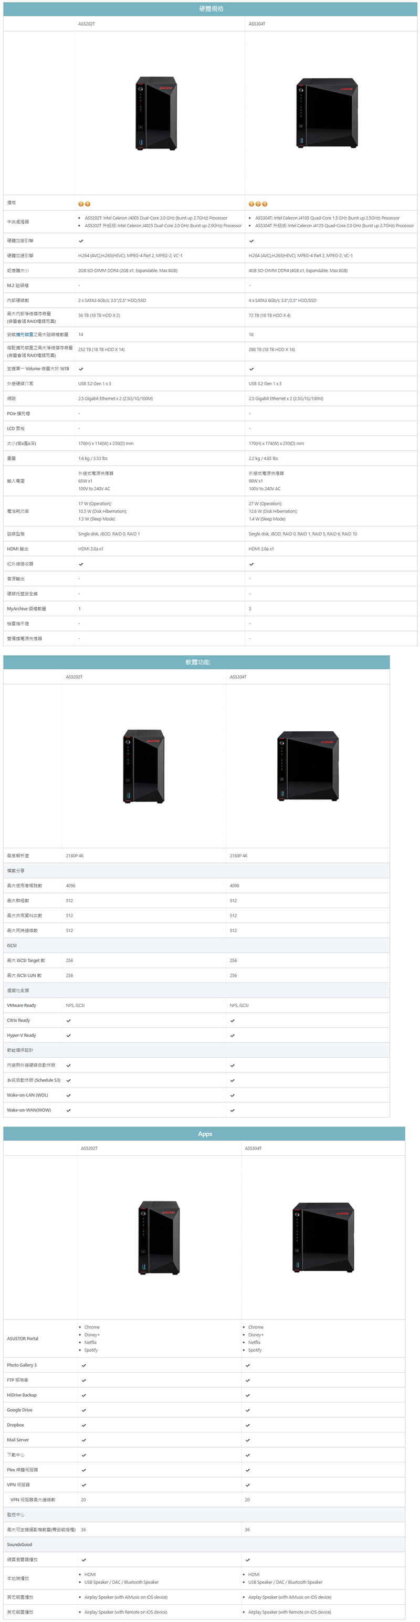The width and height of the screenshot is (420, 1622).
Task: Click AS5304T checkmark for Google Drive
Action: [247, 1410]
